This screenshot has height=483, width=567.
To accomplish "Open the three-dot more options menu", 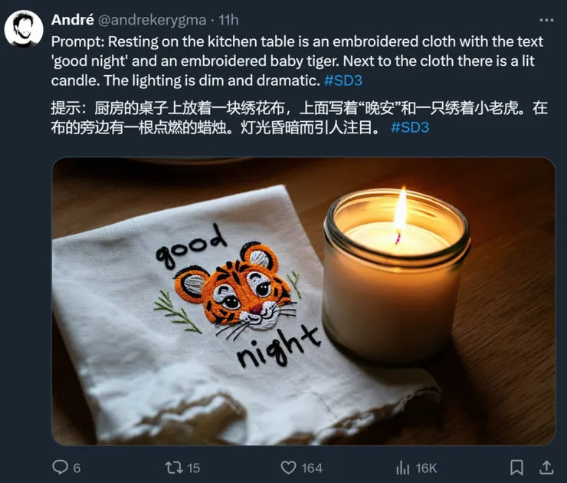I will pos(546,20).
